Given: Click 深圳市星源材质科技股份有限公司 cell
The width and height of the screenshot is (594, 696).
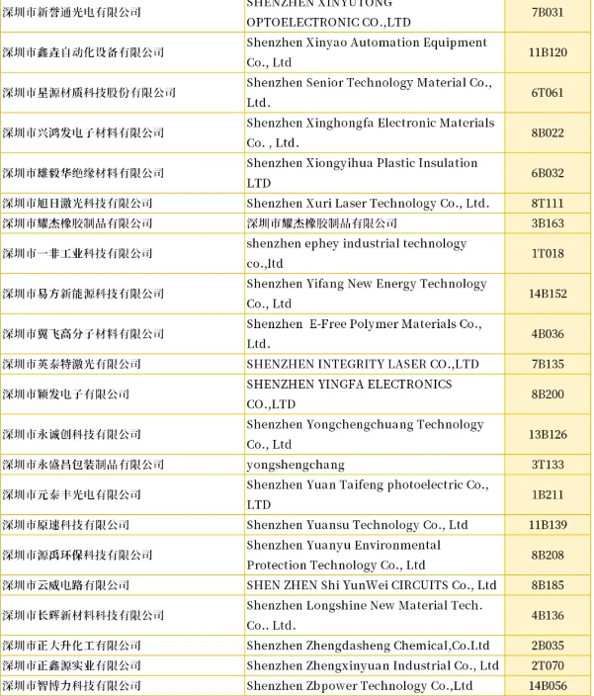Looking at the screenshot, I should point(89,93).
